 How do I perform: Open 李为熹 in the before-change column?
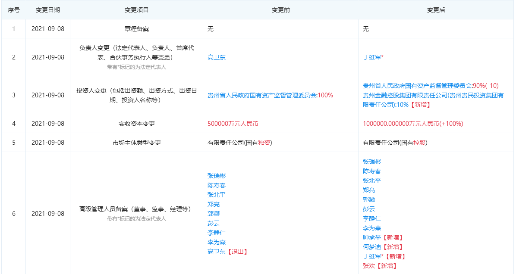[216, 243]
